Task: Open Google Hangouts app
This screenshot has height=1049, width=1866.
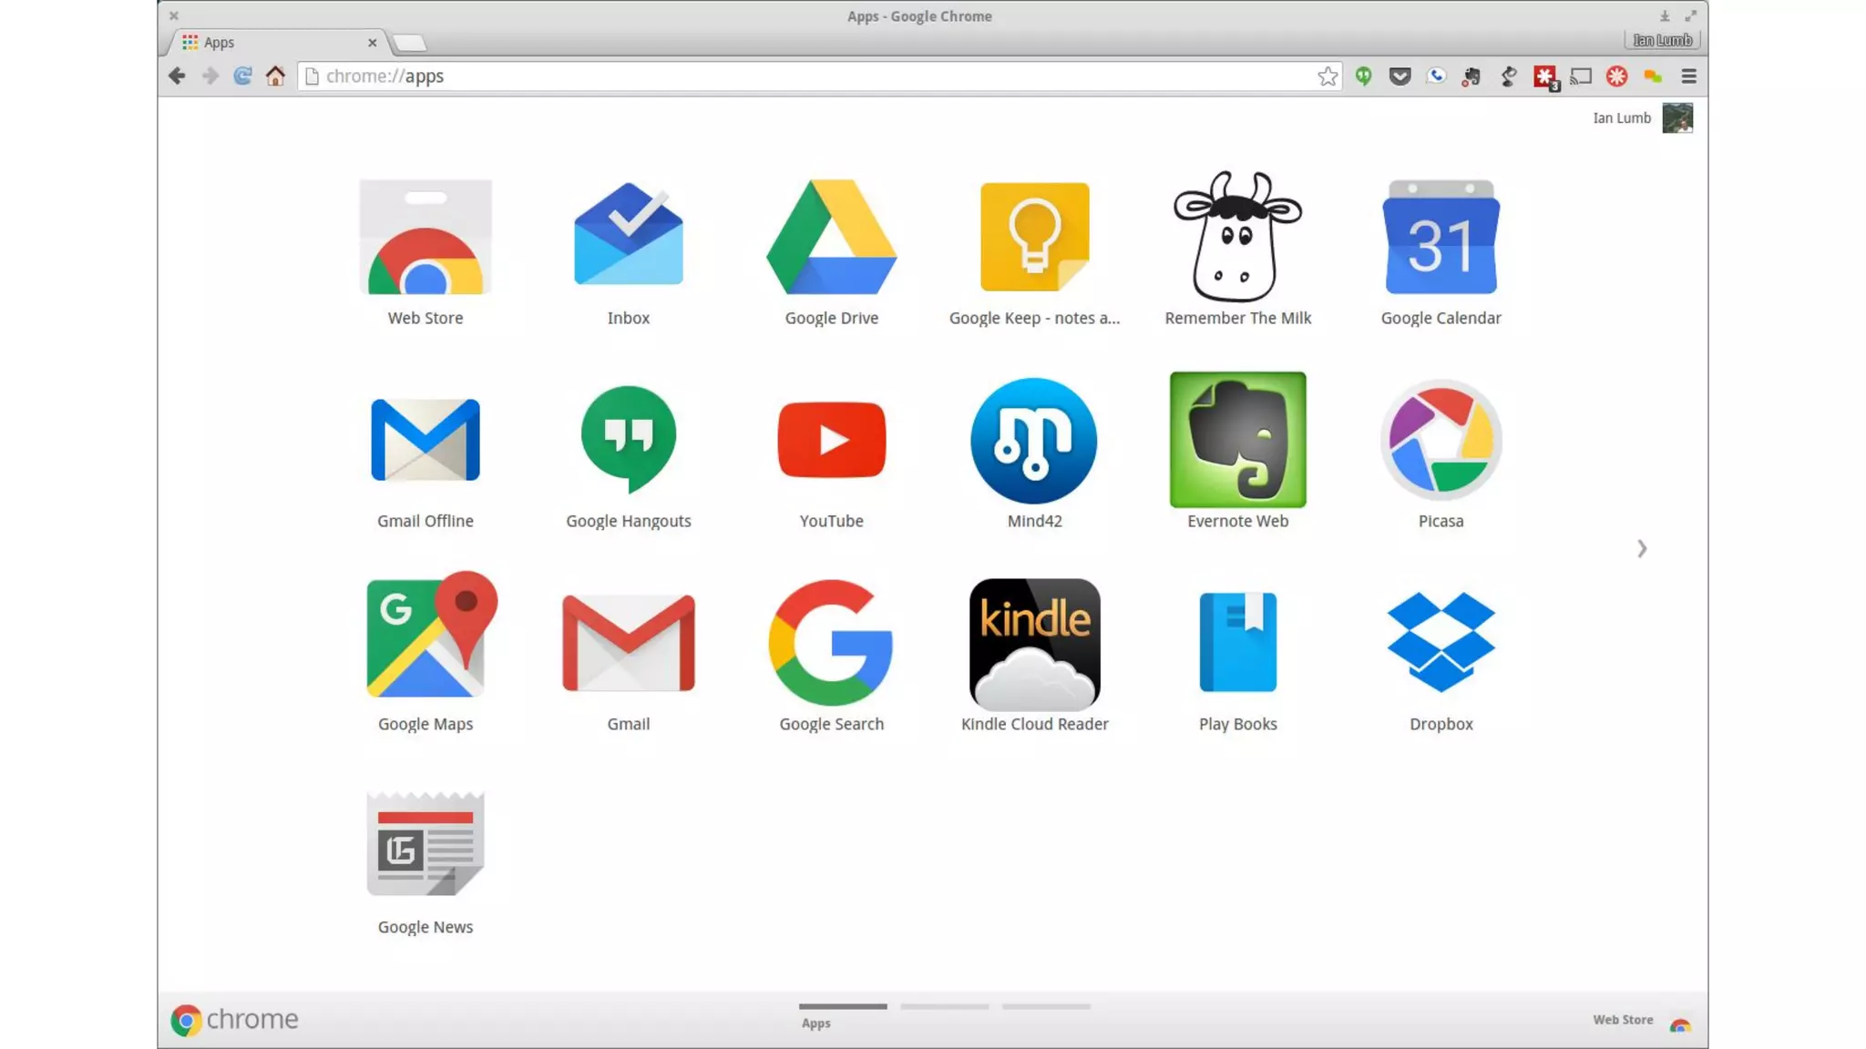Action: click(628, 442)
